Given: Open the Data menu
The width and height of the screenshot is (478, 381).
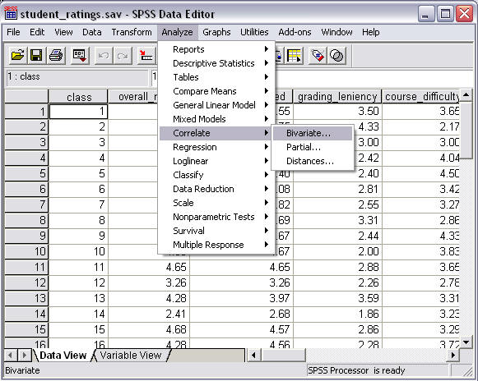Looking at the screenshot, I should click(92, 32).
